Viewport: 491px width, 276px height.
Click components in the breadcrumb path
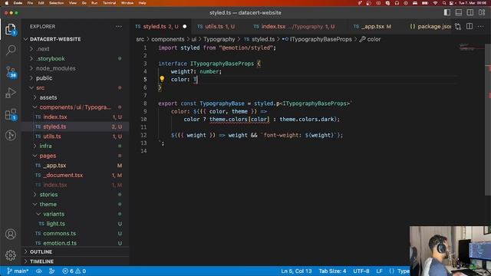(167, 39)
